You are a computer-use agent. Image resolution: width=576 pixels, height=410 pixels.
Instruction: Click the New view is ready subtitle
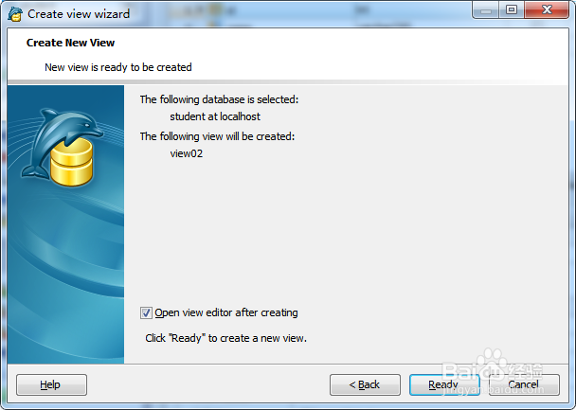click(118, 67)
